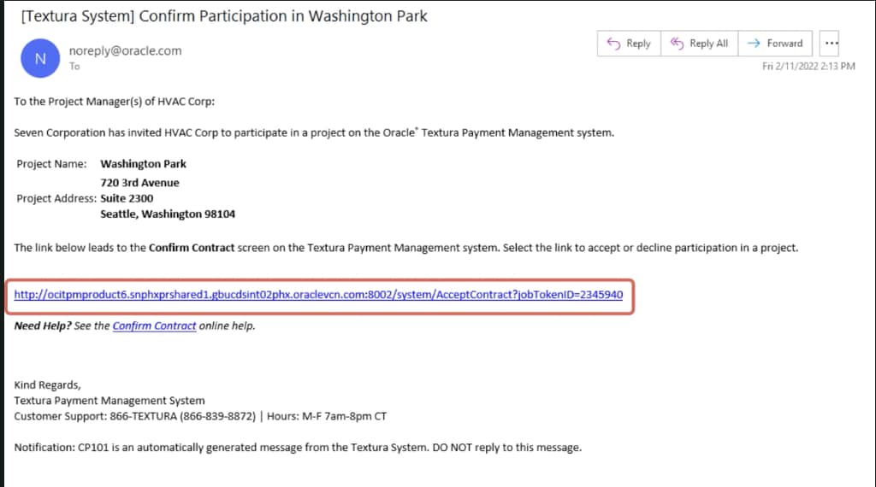Click the 720 3rd Avenue line
This screenshot has height=487, width=876.
click(x=139, y=182)
